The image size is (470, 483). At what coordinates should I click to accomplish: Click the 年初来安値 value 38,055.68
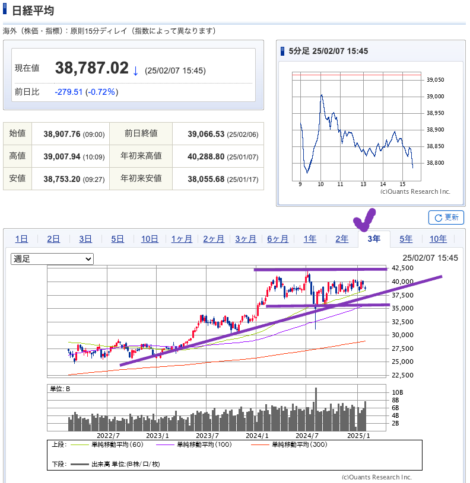click(206, 179)
